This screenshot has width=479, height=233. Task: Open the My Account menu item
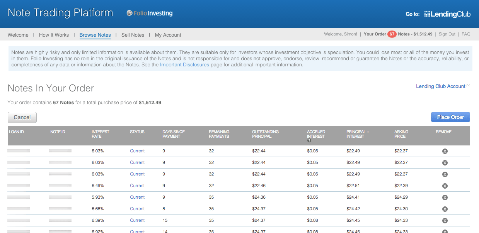(x=168, y=35)
